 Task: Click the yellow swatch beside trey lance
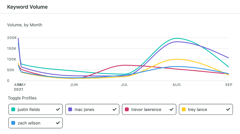coord(184,109)
